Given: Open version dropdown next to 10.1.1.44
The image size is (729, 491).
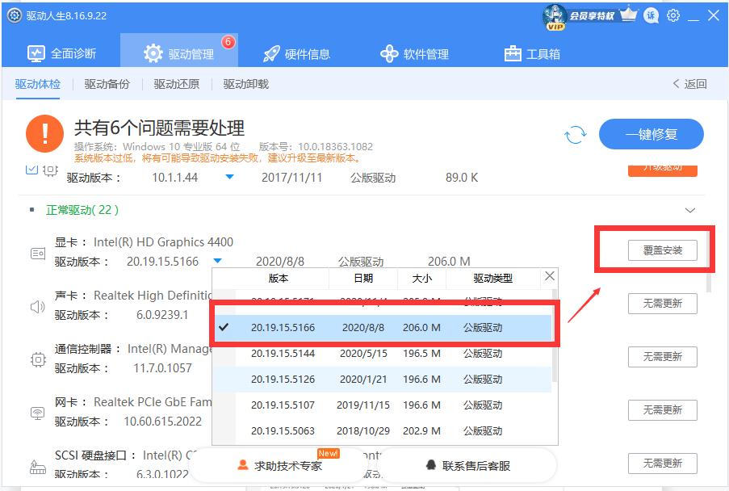Looking at the screenshot, I should pyautogui.click(x=229, y=177).
